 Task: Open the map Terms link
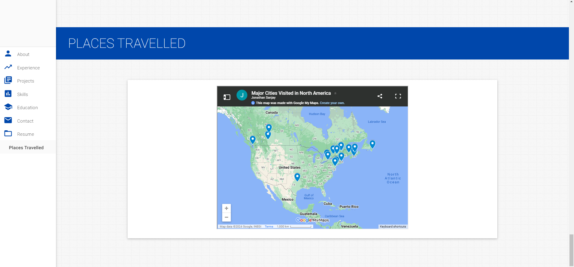coord(269,227)
